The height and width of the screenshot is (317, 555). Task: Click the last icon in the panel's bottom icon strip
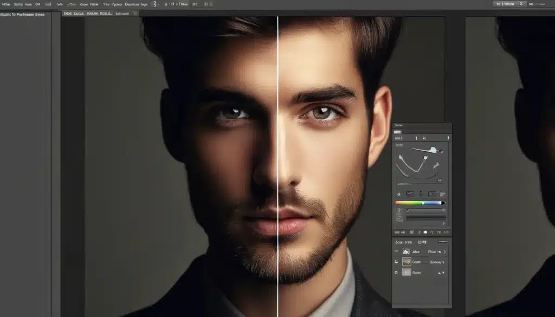click(x=447, y=232)
